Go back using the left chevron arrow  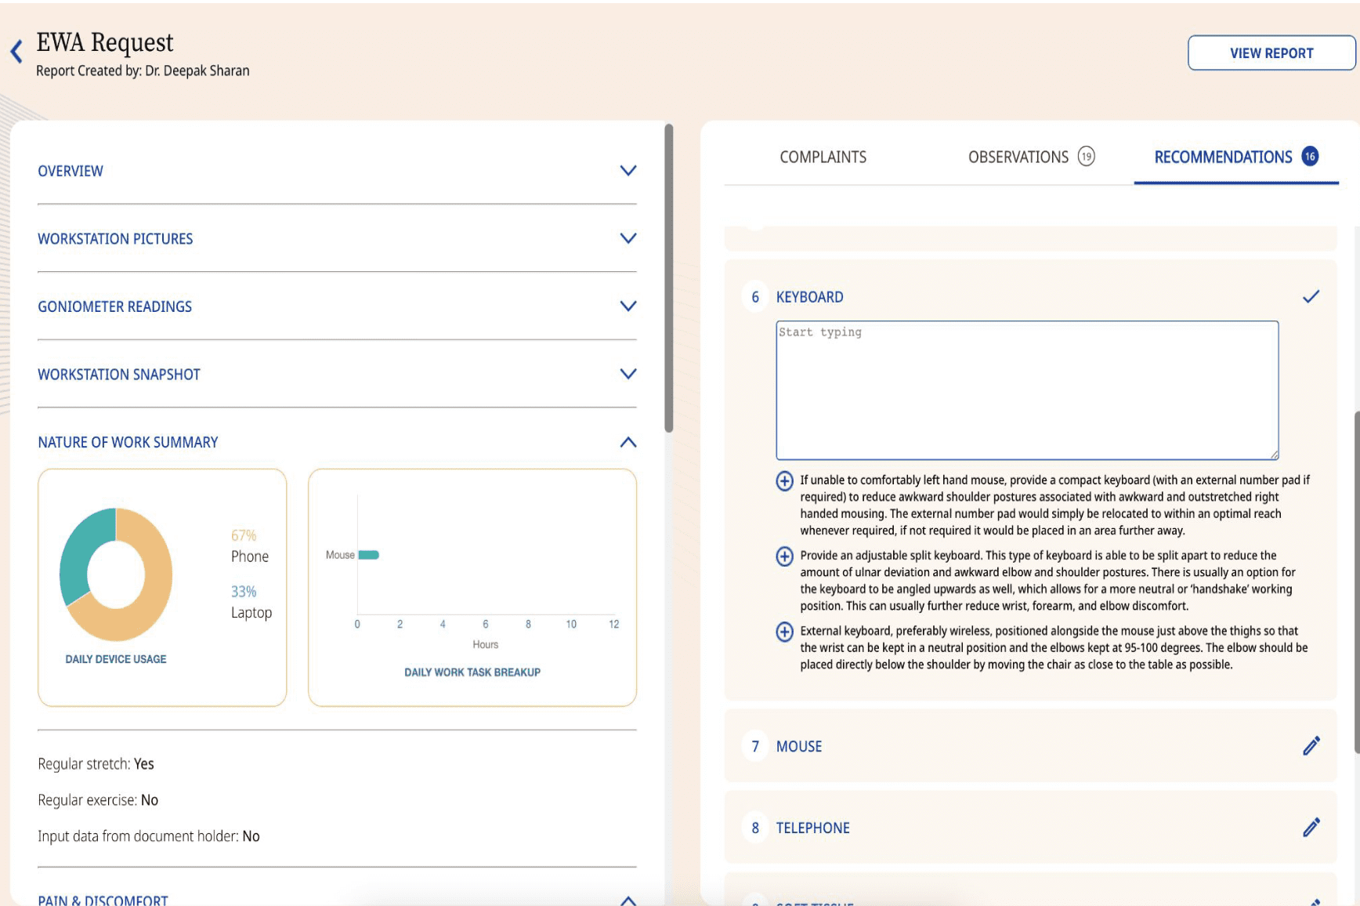tap(16, 52)
